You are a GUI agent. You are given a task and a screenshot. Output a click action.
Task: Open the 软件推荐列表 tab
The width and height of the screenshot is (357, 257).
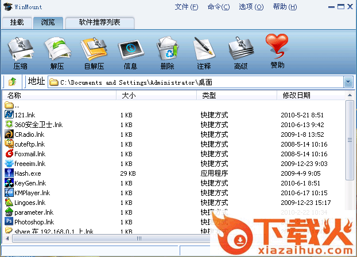(x=100, y=23)
